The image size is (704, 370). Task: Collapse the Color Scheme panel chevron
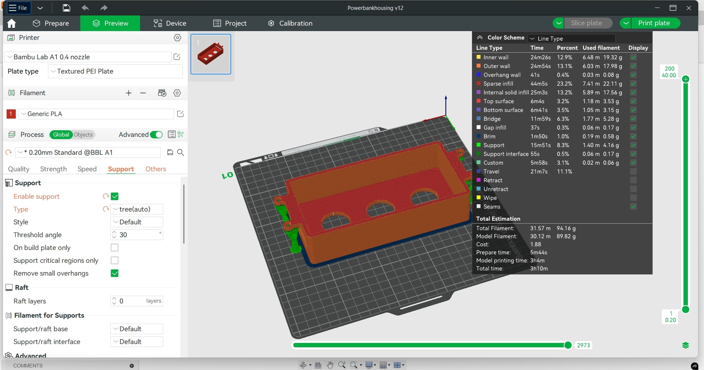tap(480, 38)
